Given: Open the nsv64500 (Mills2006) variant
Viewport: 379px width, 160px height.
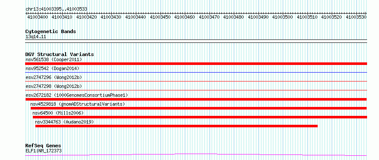Looking at the screenshot, I should pos(58,113).
